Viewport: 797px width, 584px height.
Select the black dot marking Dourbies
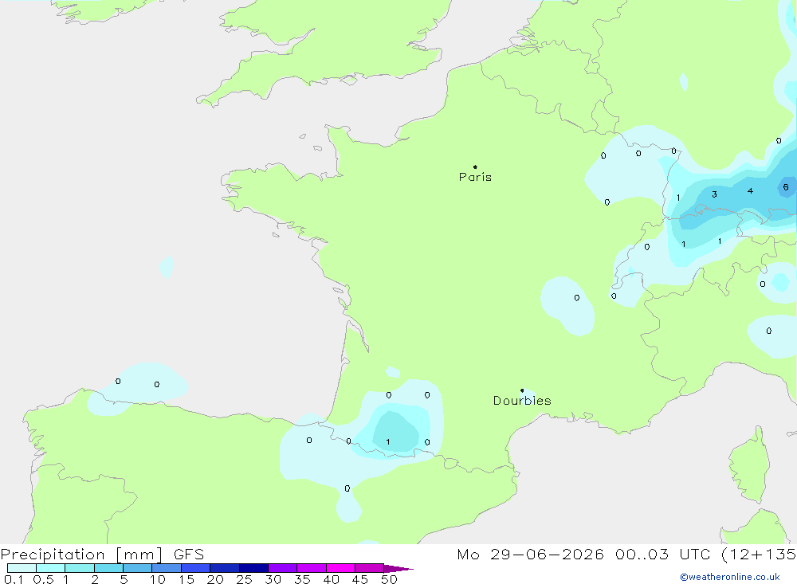pyautogui.click(x=522, y=390)
